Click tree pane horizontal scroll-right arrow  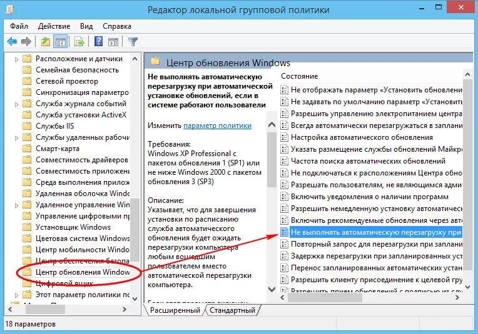click(124, 310)
